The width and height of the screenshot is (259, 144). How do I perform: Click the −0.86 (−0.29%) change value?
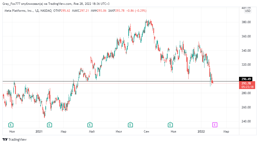point(136,11)
